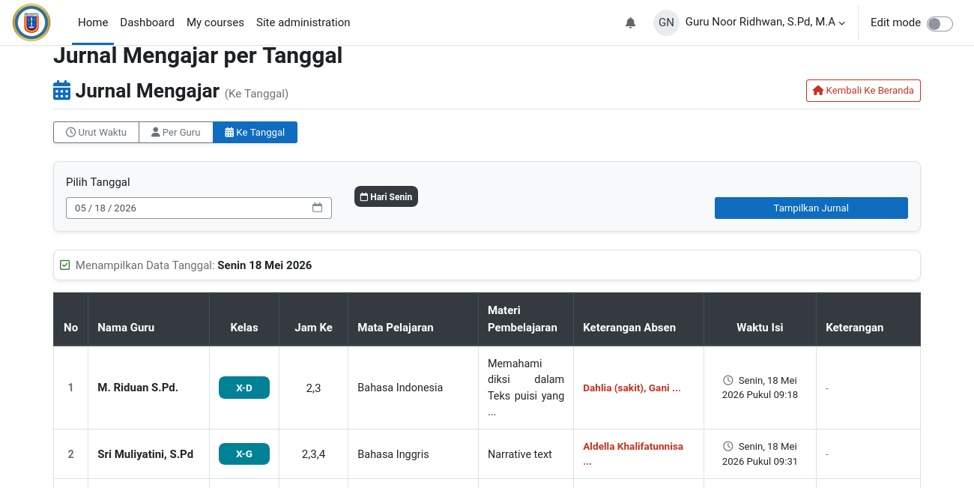Screen dimensions: 974x488
Task: Switch to Per Guru view
Action: pos(176,132)
